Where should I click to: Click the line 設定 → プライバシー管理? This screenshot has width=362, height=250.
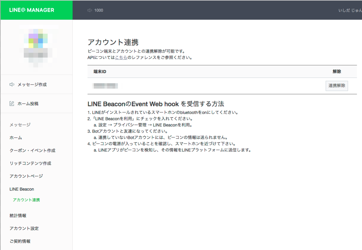143,125
